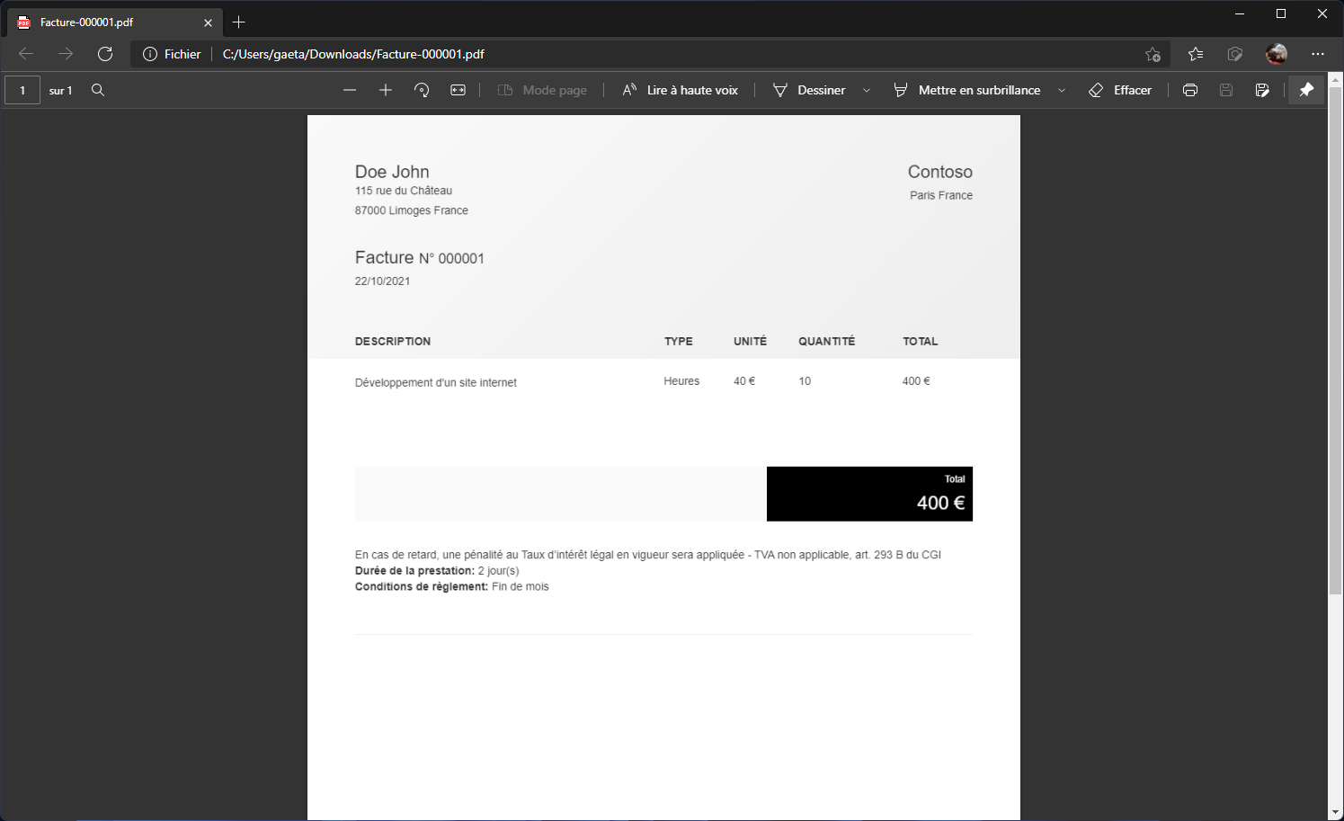Click the 'Doe John' name text
1344x821 pixels.
click(x=392, y=172)
